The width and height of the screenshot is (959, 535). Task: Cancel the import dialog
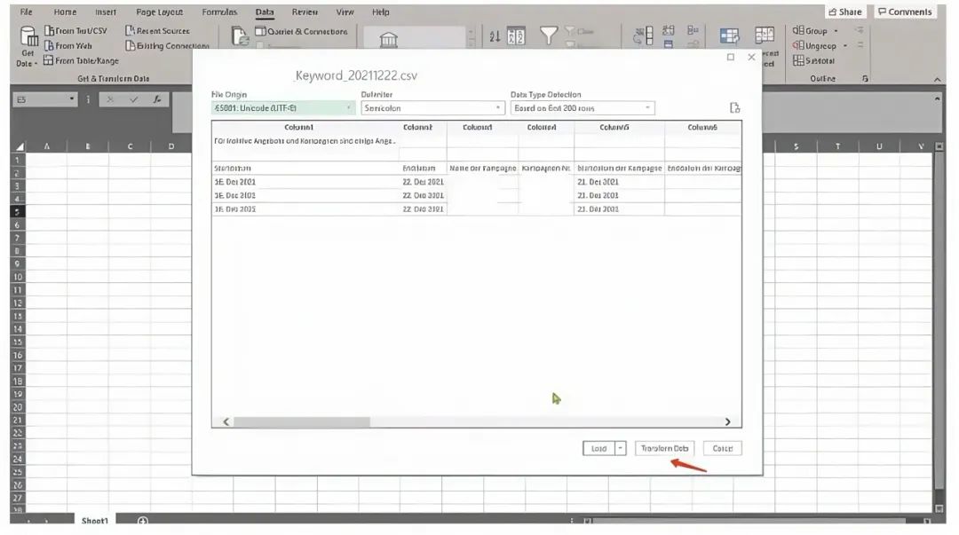(722, 448)
